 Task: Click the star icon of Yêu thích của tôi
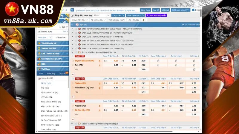39,43
